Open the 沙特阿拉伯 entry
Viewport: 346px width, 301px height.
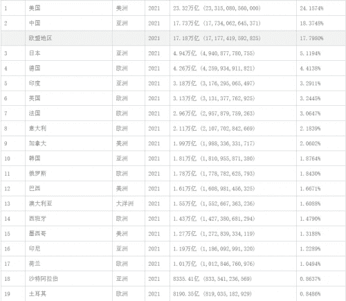pos(43,279)
